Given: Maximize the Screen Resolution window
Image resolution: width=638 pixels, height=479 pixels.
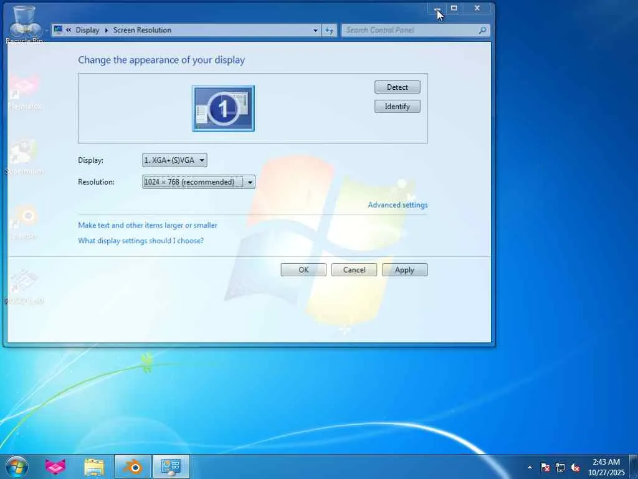Looking at the screenshot, I should [454, 8].
